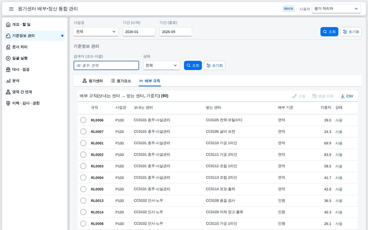
Task: Click the bar chart icon beside 분석
Action: [8, 81]
